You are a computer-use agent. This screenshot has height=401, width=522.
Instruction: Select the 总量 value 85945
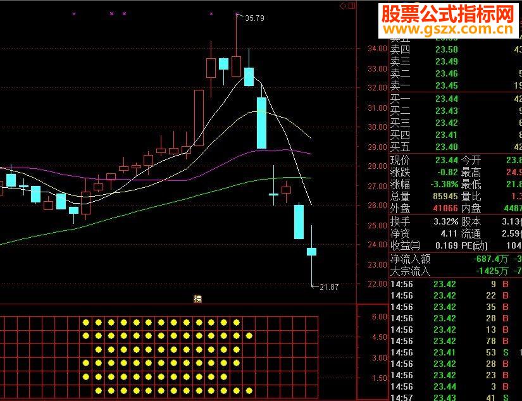click(445, 196)
